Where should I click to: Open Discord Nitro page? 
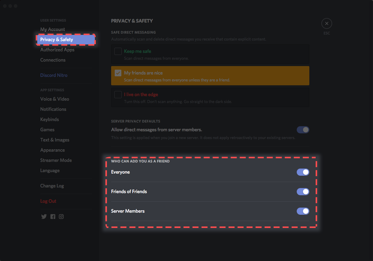click(x=54, y=75)
